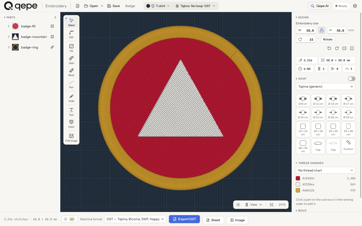
Task: Expand the Open dropdown arrow
Action: [102, 6]
